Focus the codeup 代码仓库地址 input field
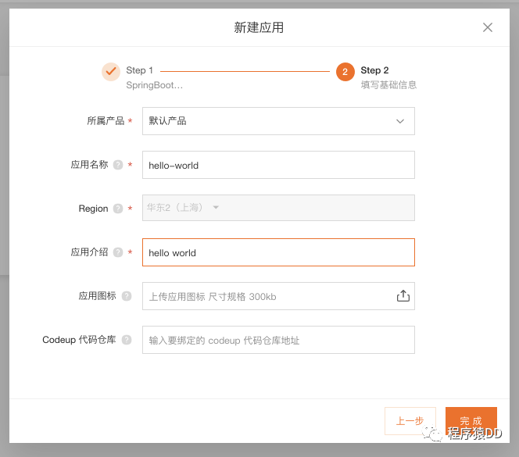This screenshot has width=519, height=457. [x=278, y=340]
